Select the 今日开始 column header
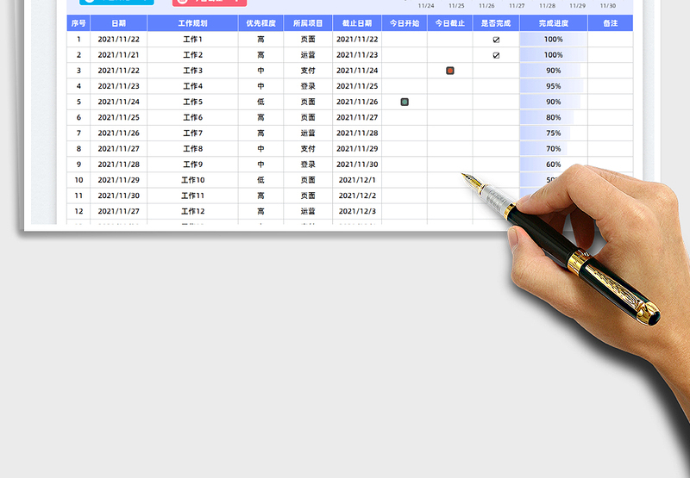The image size is (690, 478). [405, 23]
